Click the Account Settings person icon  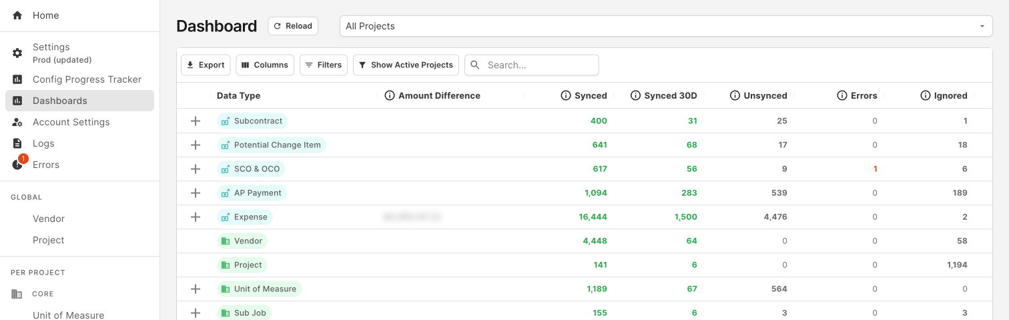(x=17, y=122)
